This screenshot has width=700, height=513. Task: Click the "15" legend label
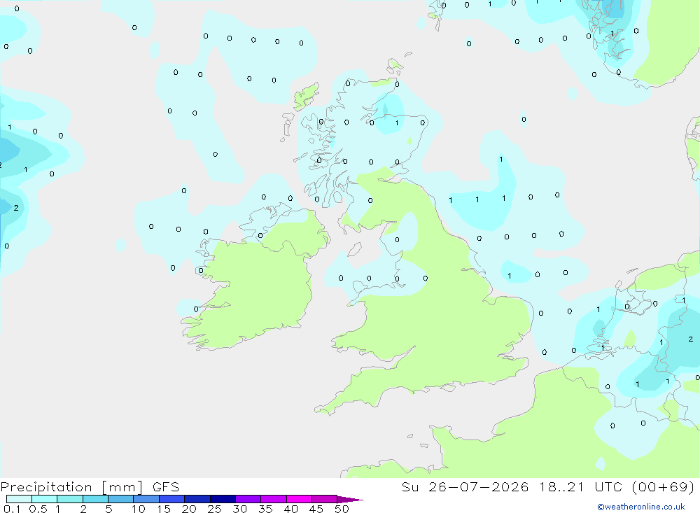(164, 509)
